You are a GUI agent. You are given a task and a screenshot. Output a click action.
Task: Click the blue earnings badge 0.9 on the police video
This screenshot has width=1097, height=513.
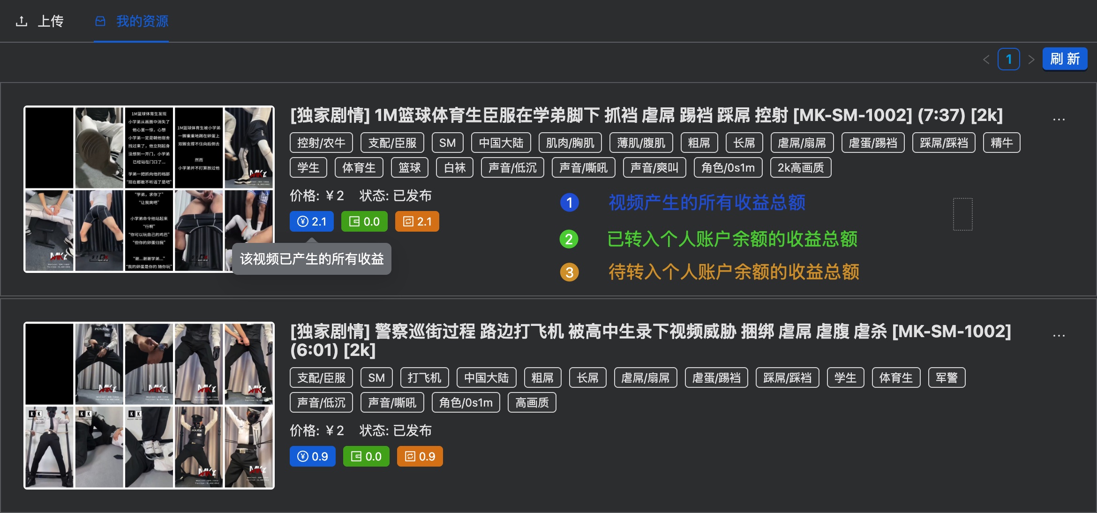[312, 456]
